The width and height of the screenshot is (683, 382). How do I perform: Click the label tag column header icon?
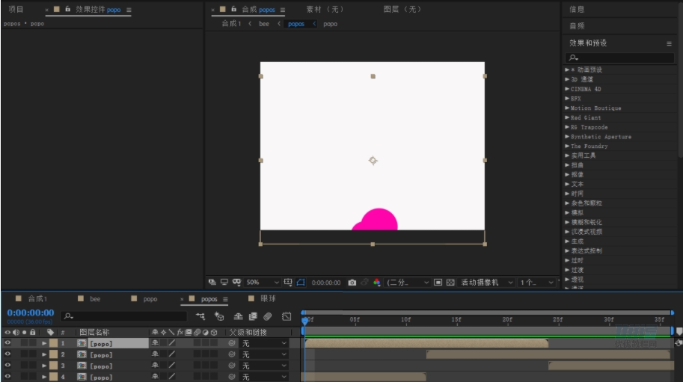pyautogui.click(x=51, y=332)
